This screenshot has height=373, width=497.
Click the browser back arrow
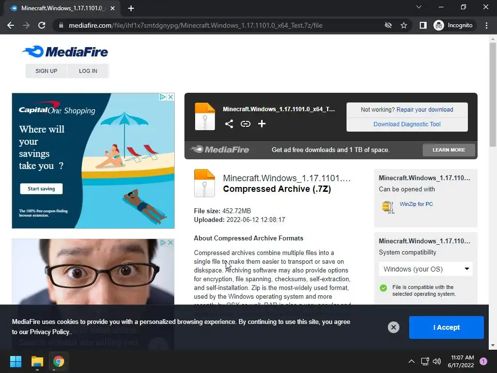click(x=11, y=25)
